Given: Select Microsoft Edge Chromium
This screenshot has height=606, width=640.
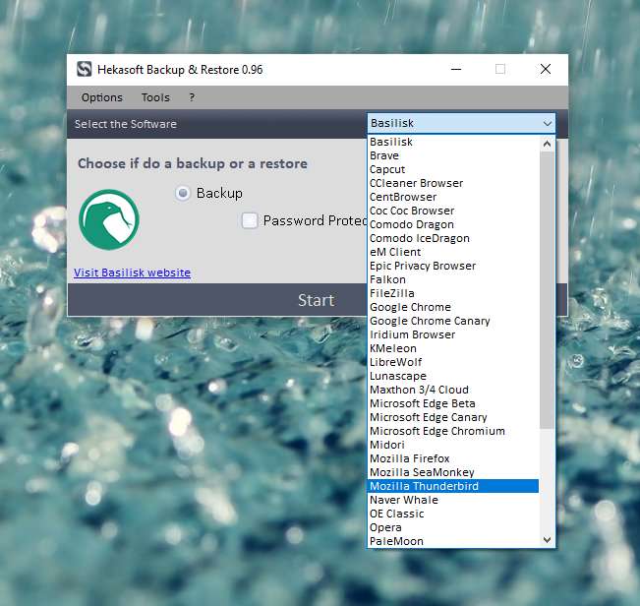Looking at the screenshot, I should point(453,431).
